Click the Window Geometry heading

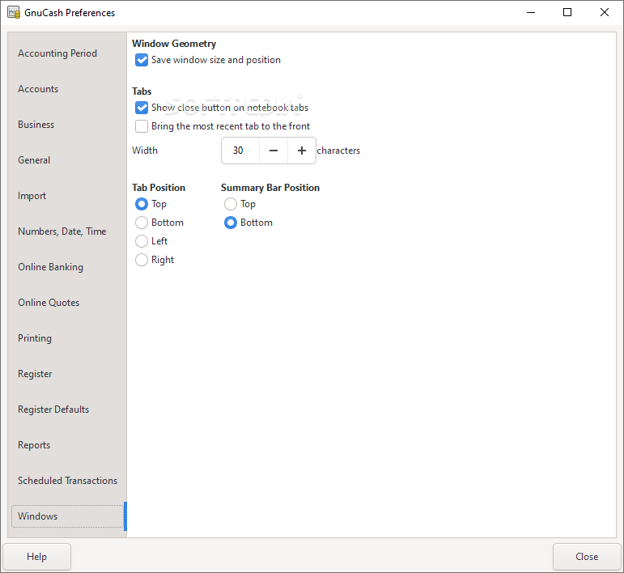tap(174, 44)
